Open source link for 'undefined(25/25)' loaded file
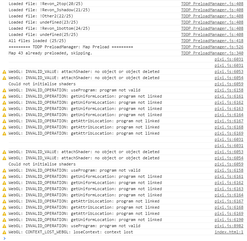 pyautogui.click(x=212, y=34)
